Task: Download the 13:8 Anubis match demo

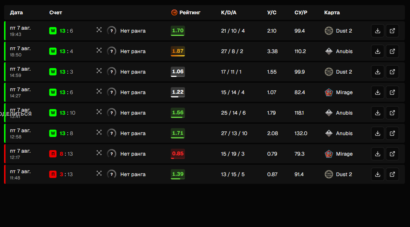Action: (x=378, y=133)
